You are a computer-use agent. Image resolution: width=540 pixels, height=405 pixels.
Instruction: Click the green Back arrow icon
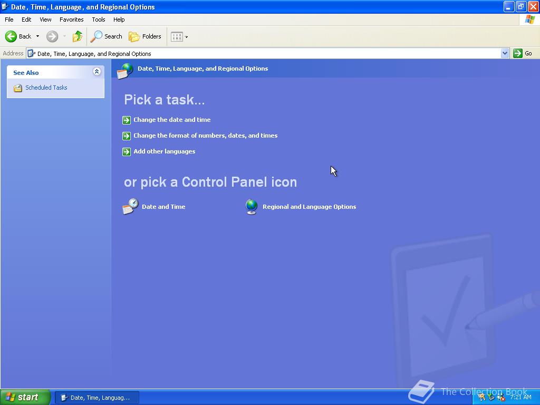coord(11,36)
